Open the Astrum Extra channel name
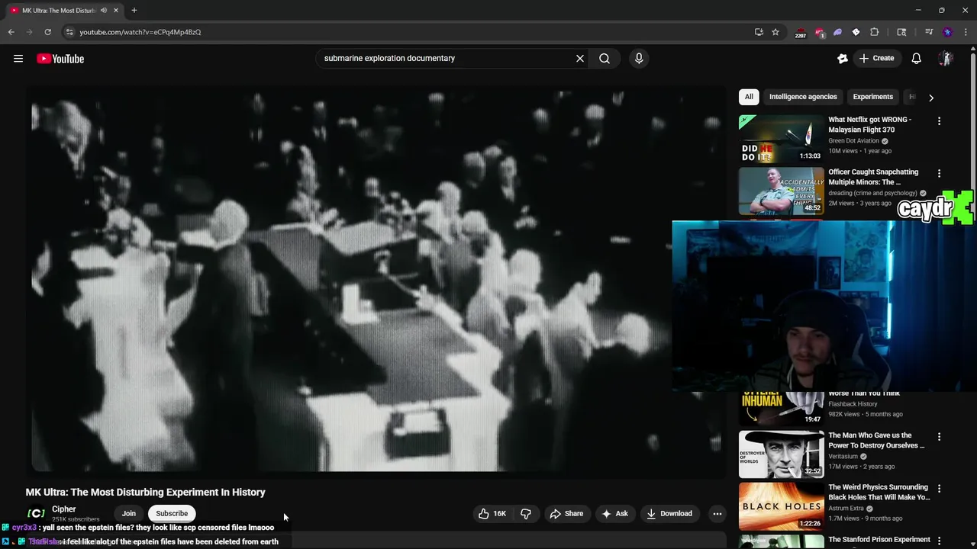 [x=846, y=509]
